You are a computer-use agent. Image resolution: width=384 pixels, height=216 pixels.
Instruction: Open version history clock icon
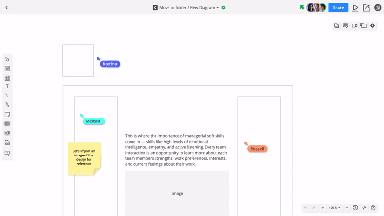click(355, 208)
